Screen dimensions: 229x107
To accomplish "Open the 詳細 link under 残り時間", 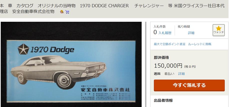I will click(191, 33).
